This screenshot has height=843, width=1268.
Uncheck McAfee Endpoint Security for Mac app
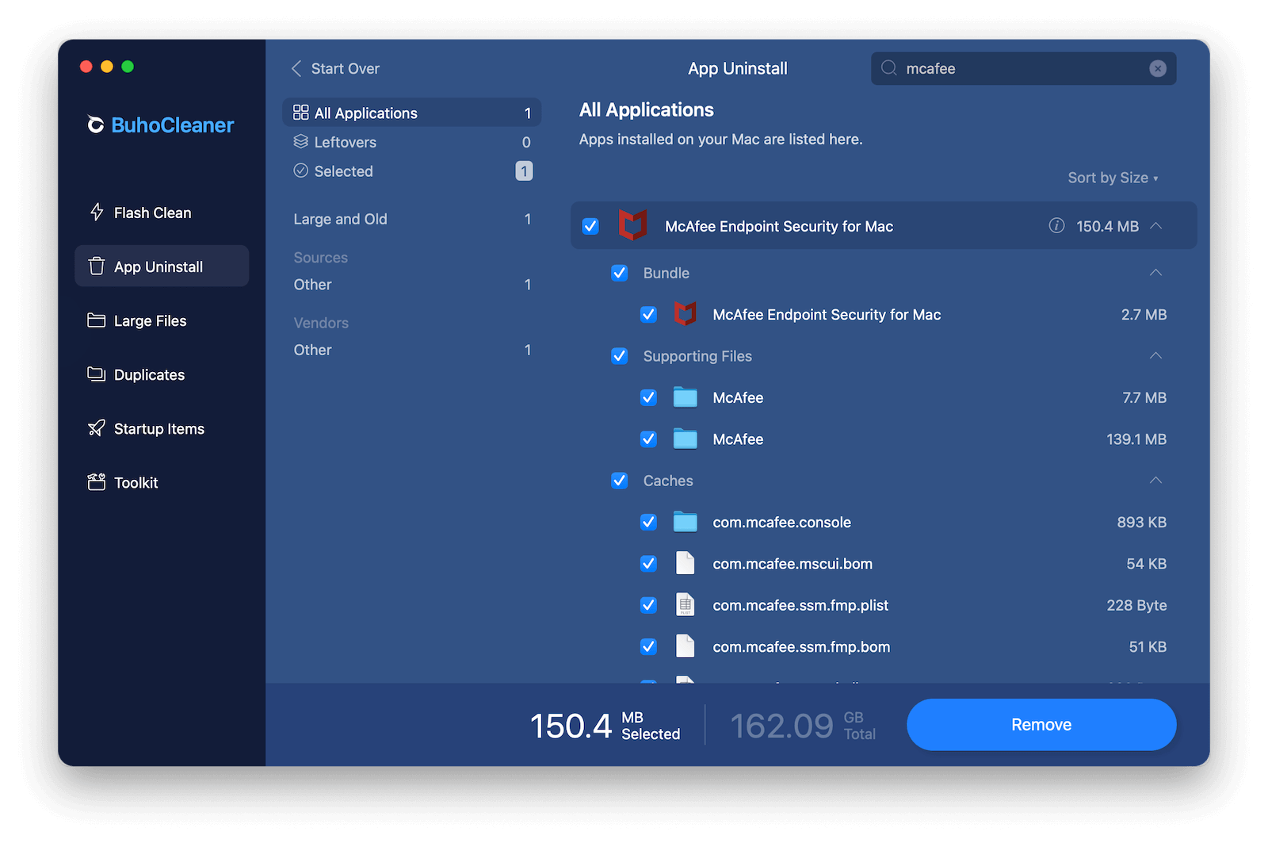(590, 226)
